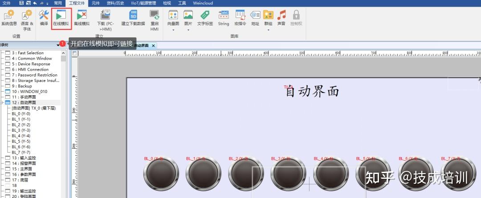
Task: Open the 声音 sound library
Action: (x=281, y=18)
